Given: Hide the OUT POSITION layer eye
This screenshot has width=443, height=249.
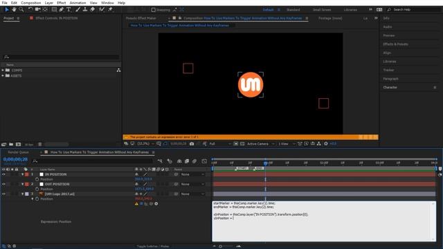Looking at the screenshot, I should tap(3, 184).
